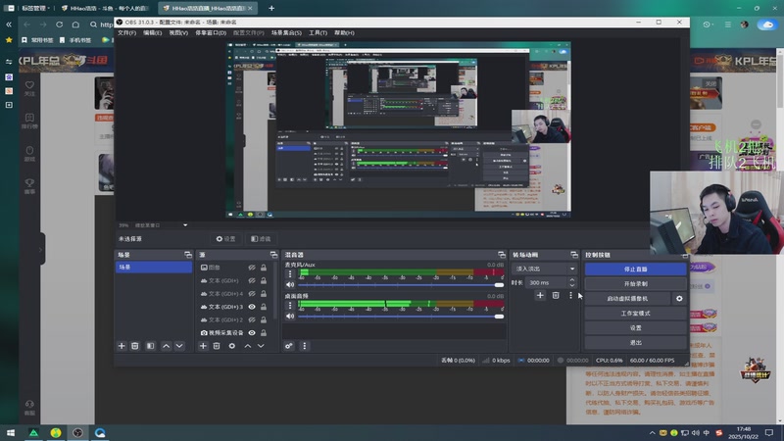The image size is (784, 441).
Task: Open the 工具(T) menu in OBS
Action: tap(318, 33)
